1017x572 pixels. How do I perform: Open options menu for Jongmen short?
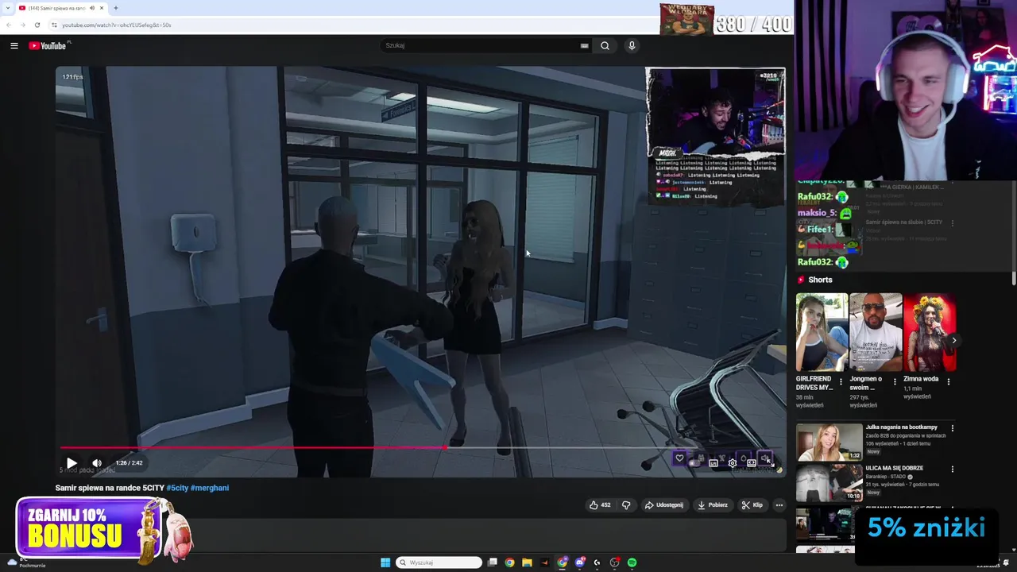coord(895,381)
